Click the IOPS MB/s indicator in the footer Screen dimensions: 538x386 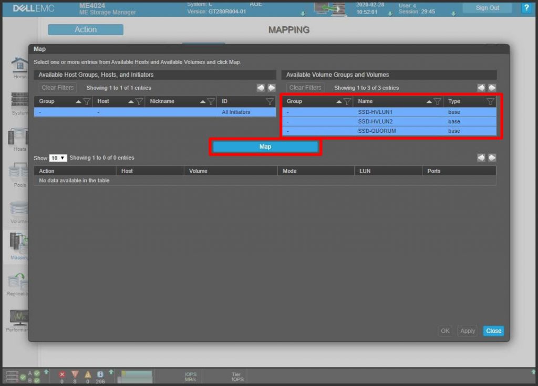(190, 377)
